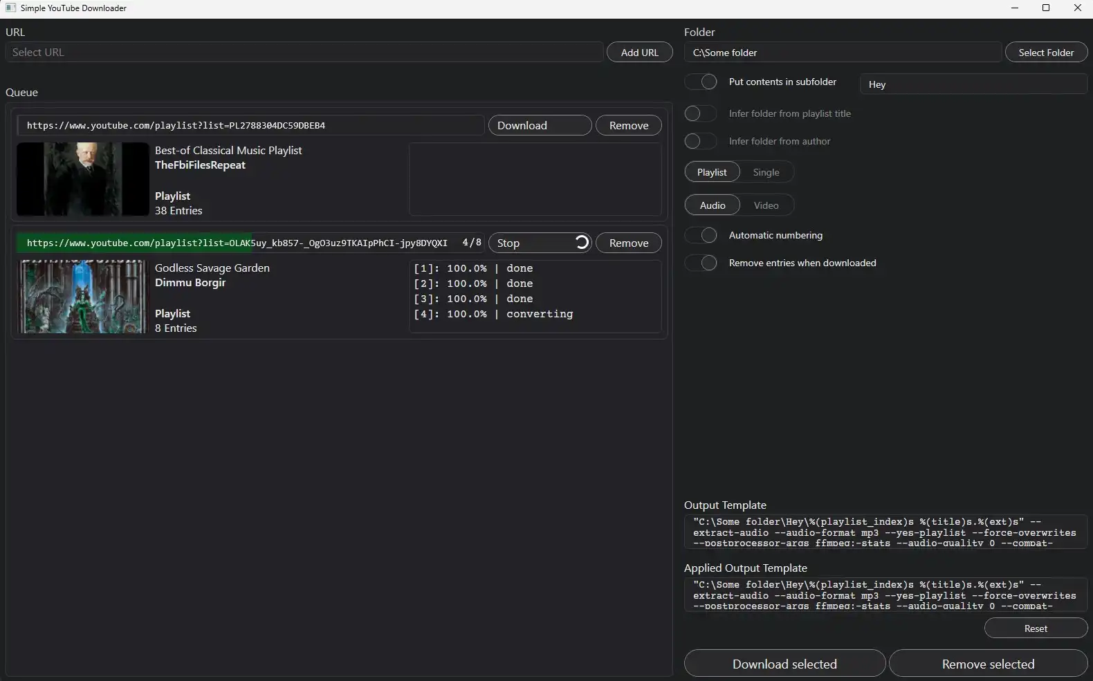Stop the Dimmu Borgir playlist download

point(540,243)
